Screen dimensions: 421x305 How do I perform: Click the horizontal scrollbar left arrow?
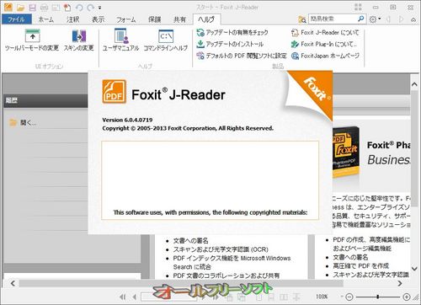click(13, 283)
